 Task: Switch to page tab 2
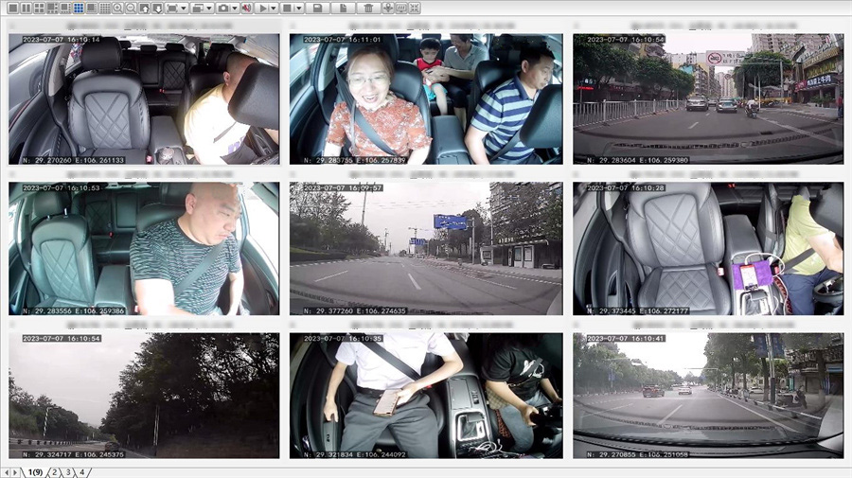(55, 472)
